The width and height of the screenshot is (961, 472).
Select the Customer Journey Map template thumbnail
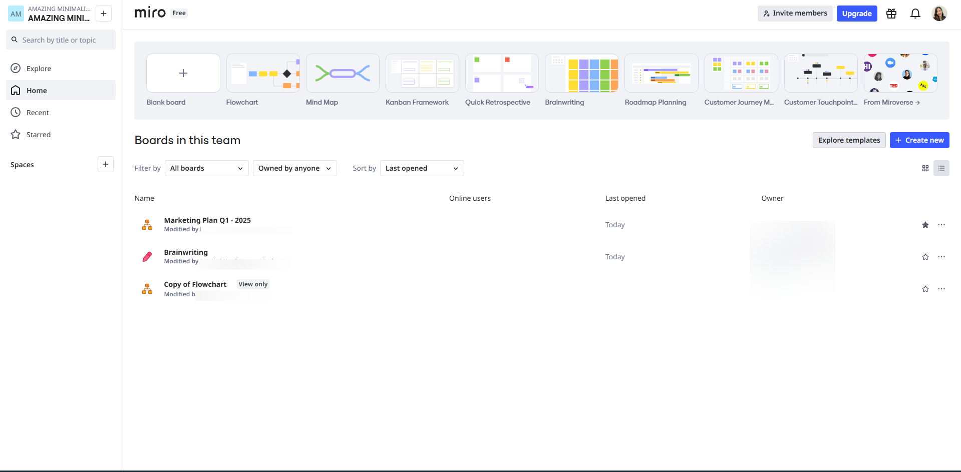[x=741, y=73]
